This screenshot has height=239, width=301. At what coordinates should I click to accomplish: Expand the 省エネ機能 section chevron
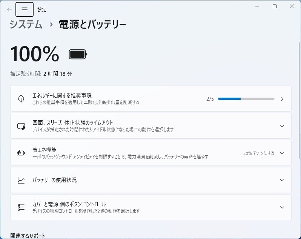[x=282, y=153]
